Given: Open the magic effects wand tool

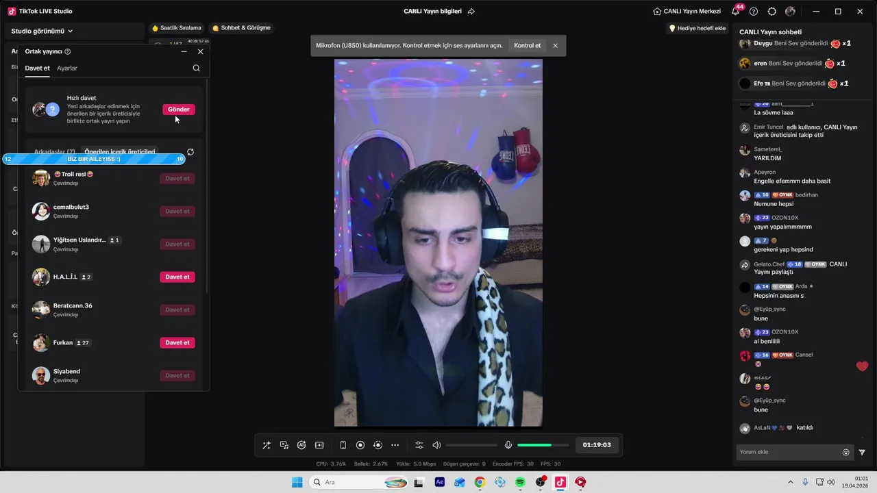Looking at the screenshot, I should (267, 445).
